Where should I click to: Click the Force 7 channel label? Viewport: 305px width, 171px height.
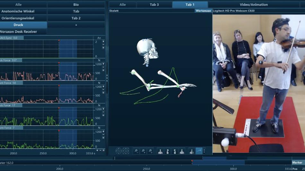[11, 128]
